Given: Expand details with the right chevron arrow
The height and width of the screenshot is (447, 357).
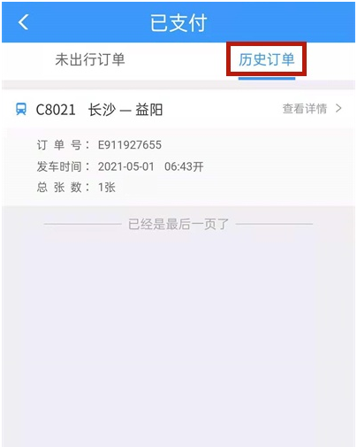Looking at the screenshot, I should point(338,109).
